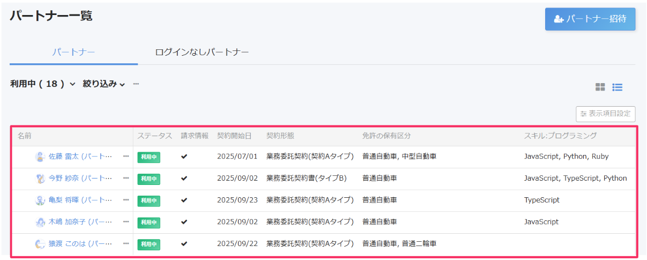
Task: Click 普通自動車 cell in 今野 紗奈 row
Action: (x=380, y=178)
